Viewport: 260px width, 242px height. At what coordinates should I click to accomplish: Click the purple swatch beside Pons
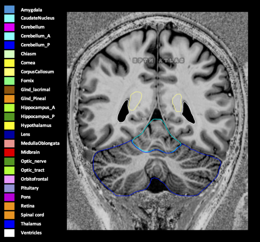click(9, 197)
